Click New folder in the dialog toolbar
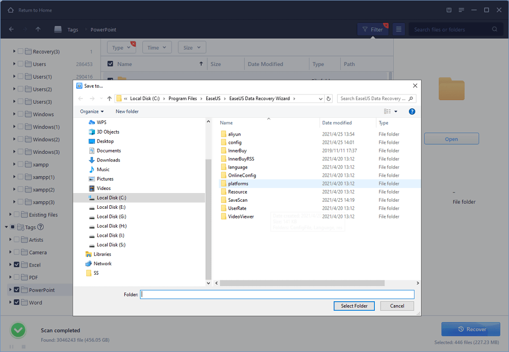The width and height of the screenshot is (509, 352). (x=127, y=111)
